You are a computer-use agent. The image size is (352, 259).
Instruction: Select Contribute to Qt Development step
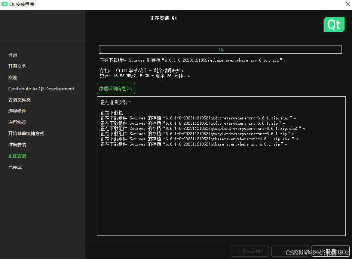click(x=41, y=89)
